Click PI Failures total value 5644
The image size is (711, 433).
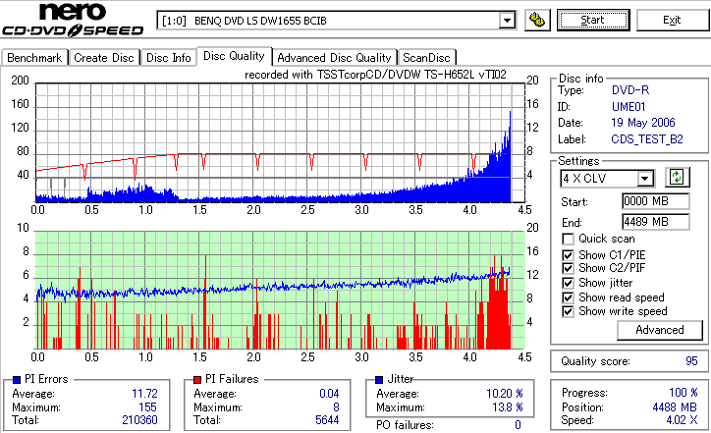(x=327, y=420)
